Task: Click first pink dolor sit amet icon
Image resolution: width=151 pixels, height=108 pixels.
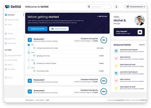Action: pos(116,58)
